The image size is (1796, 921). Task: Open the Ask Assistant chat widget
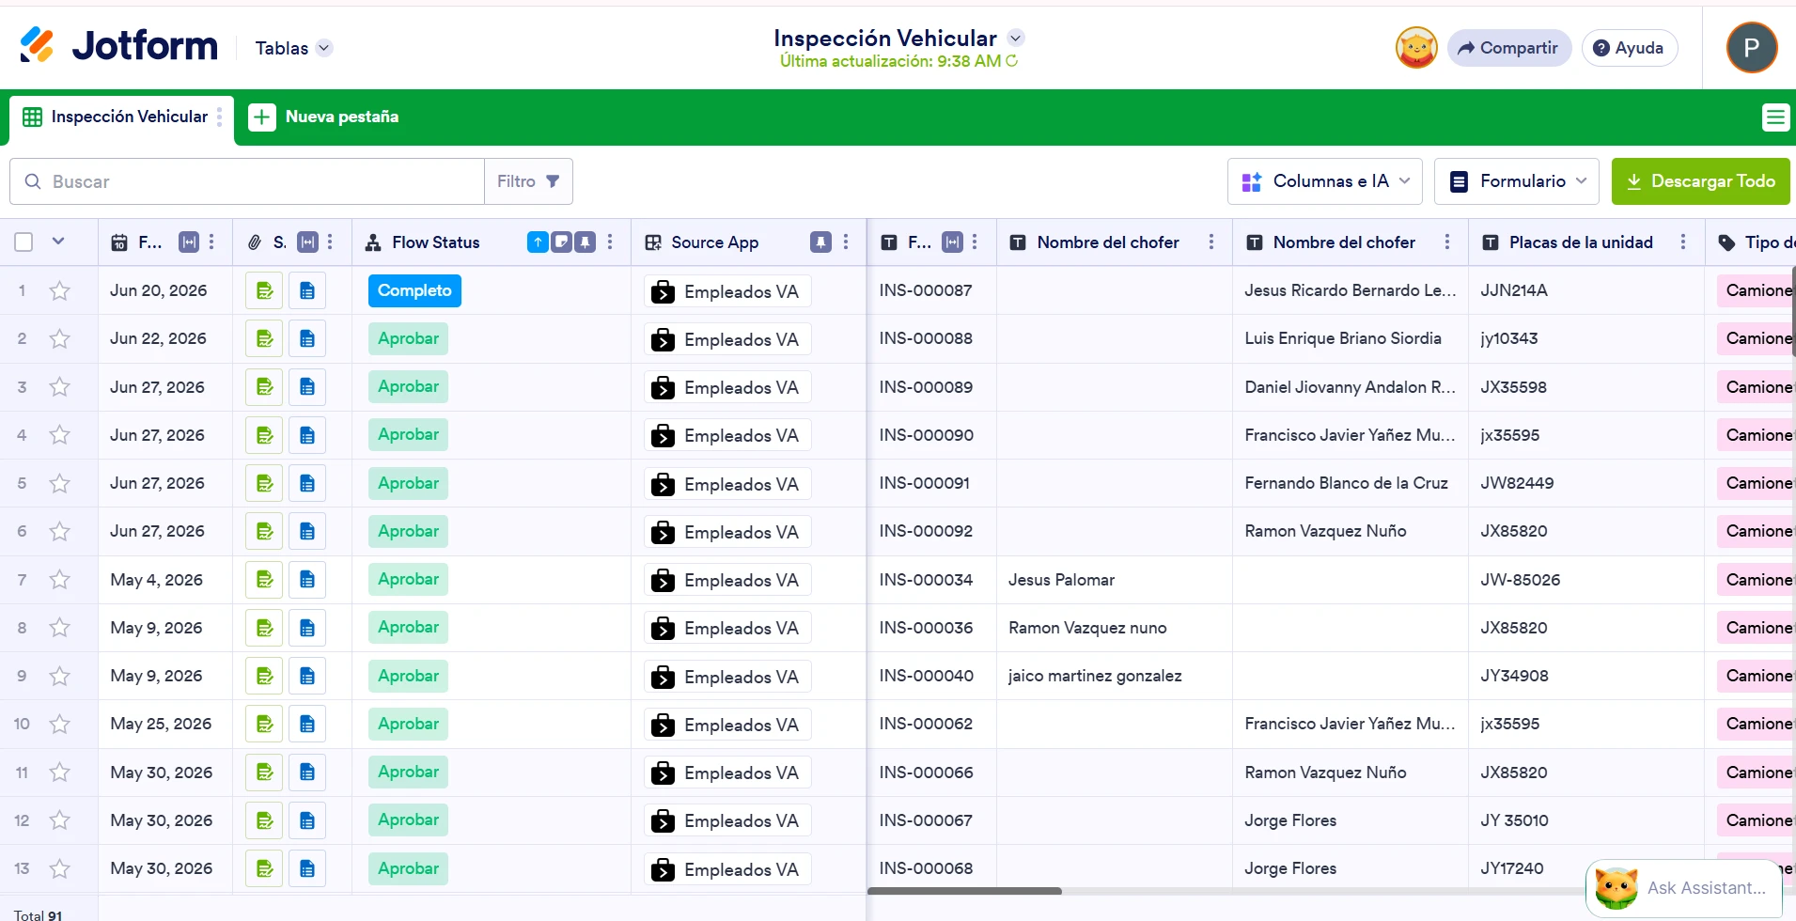click(x=1684, y=888)
